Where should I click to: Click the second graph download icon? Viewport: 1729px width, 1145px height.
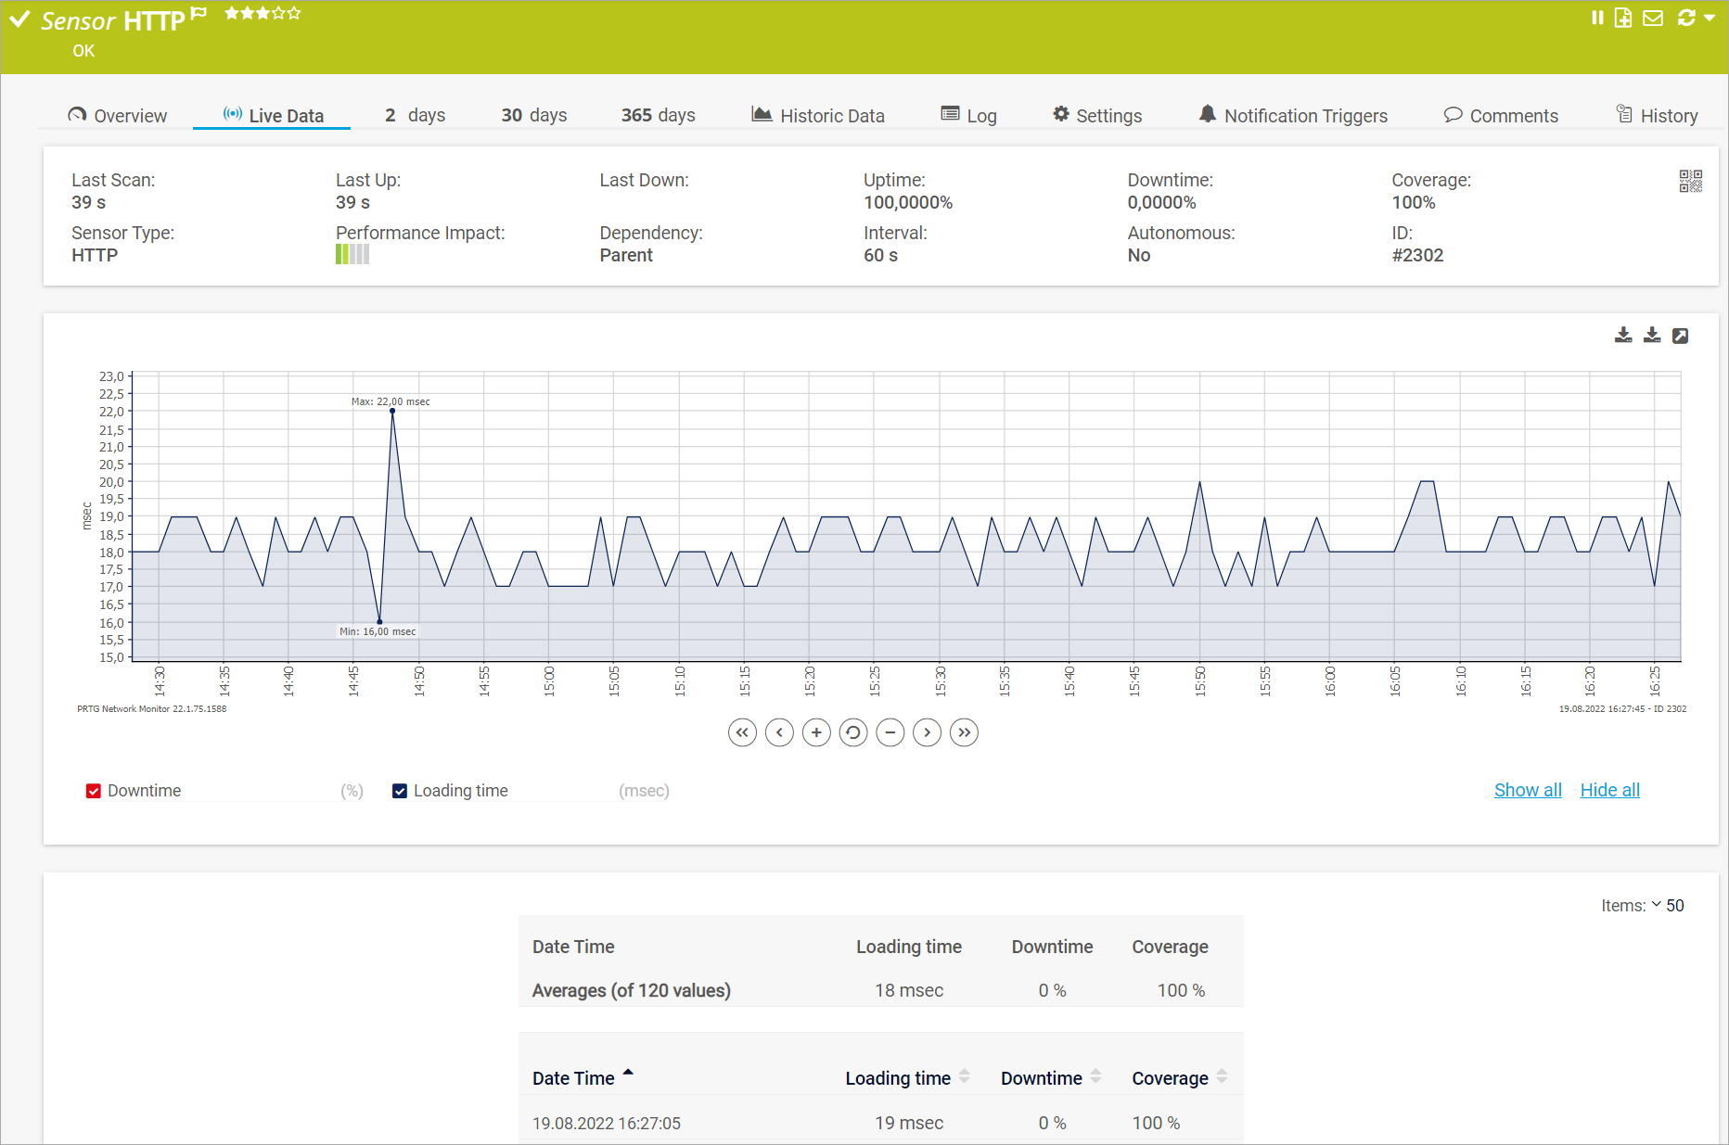click(1652, 335)
